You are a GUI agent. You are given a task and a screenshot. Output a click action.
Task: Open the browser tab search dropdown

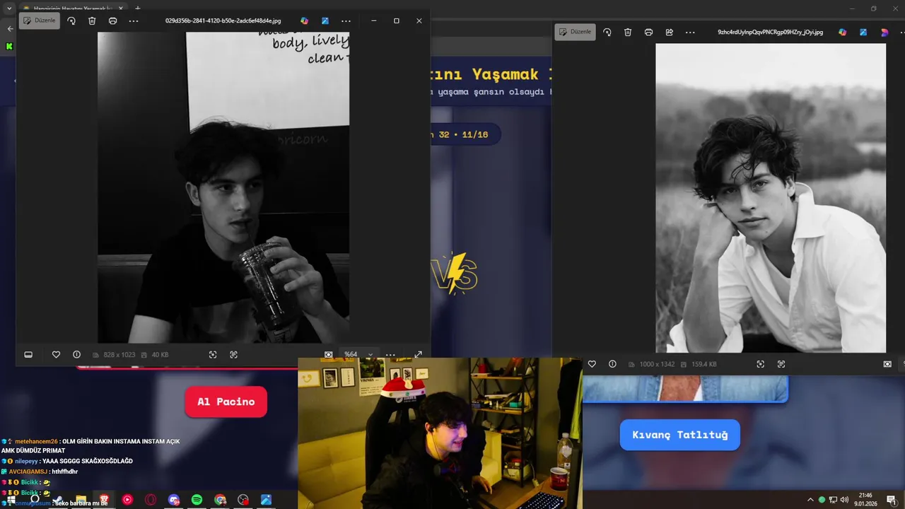coord(9,8)
